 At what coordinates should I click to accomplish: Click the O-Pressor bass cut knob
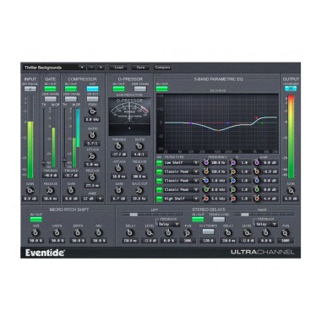point(139,191)
